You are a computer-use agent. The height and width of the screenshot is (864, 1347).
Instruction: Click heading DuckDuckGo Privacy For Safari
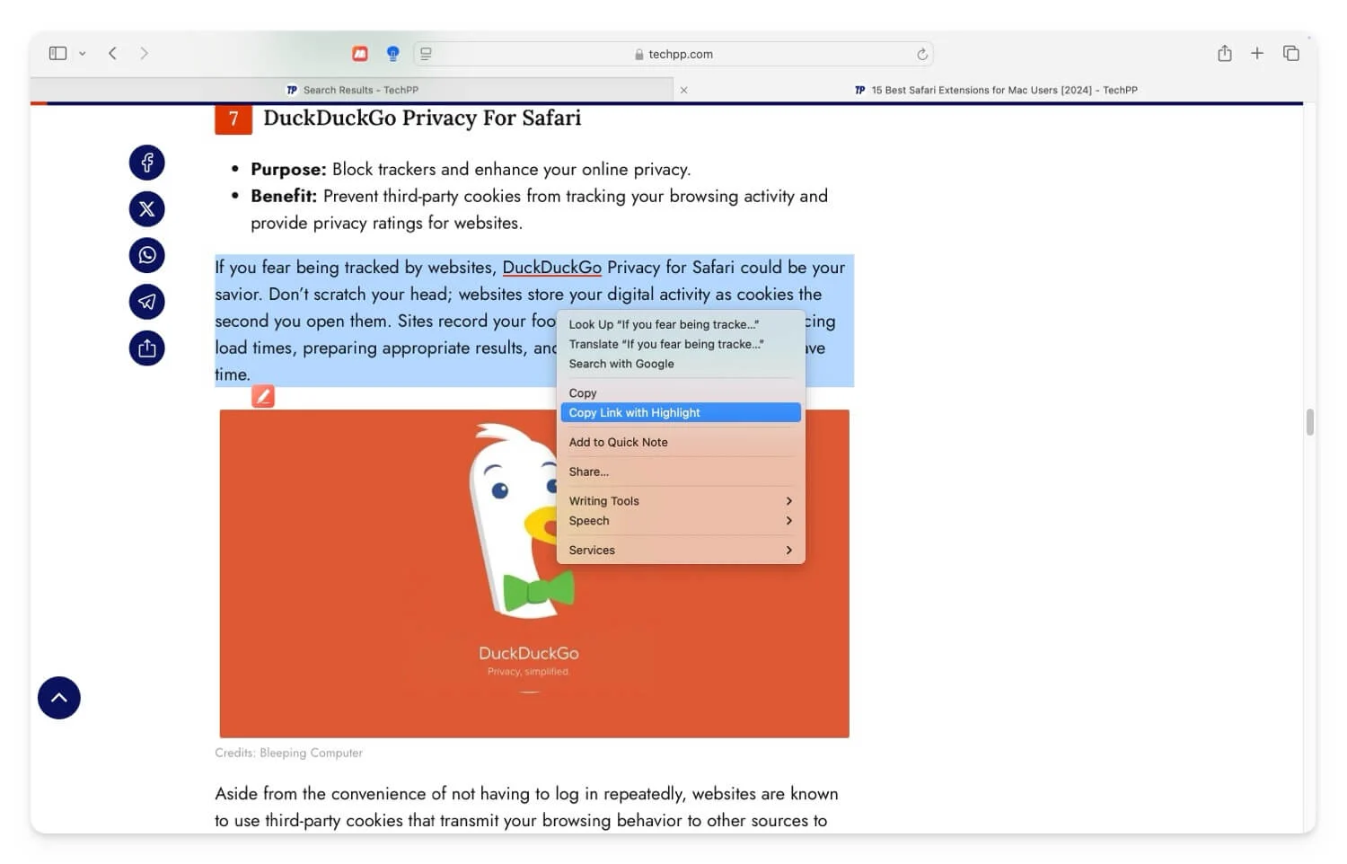tap(422, 119)
